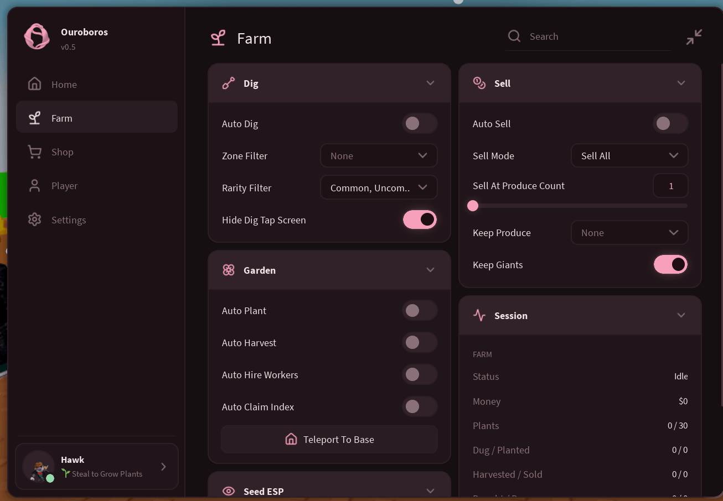Open Hawk profile arrow chevron
Viewport: 723px width, 501px height.
click(163, 467)
